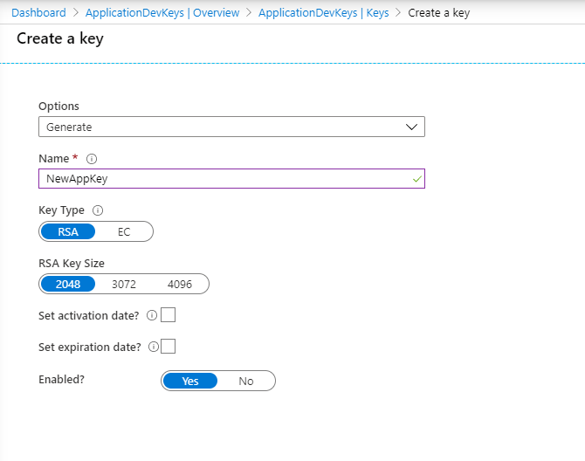The image size is (585, 461).
Task: Set Enabled to No
Action: [246, 382]
